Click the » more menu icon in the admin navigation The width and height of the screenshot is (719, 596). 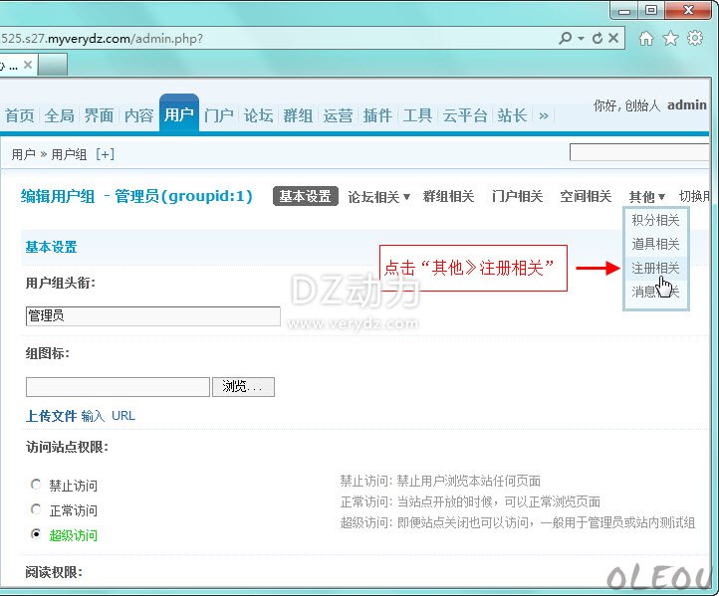coord(543,115)
